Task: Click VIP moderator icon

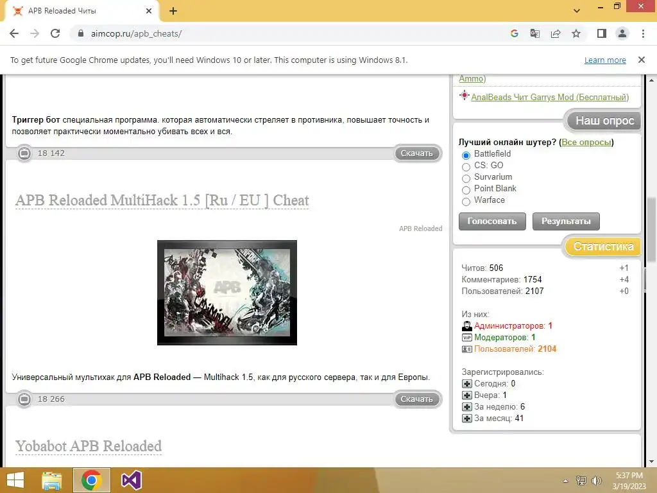Action: coord(467,338)
